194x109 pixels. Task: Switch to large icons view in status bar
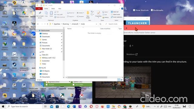point(122,80)
